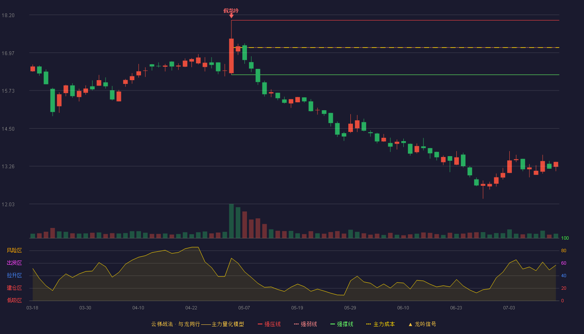Click the green 100 indicator axis value

565,238
